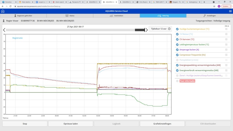Click the browser address bar URL
This screenshot has height=131, width=233.
(39, 6)
